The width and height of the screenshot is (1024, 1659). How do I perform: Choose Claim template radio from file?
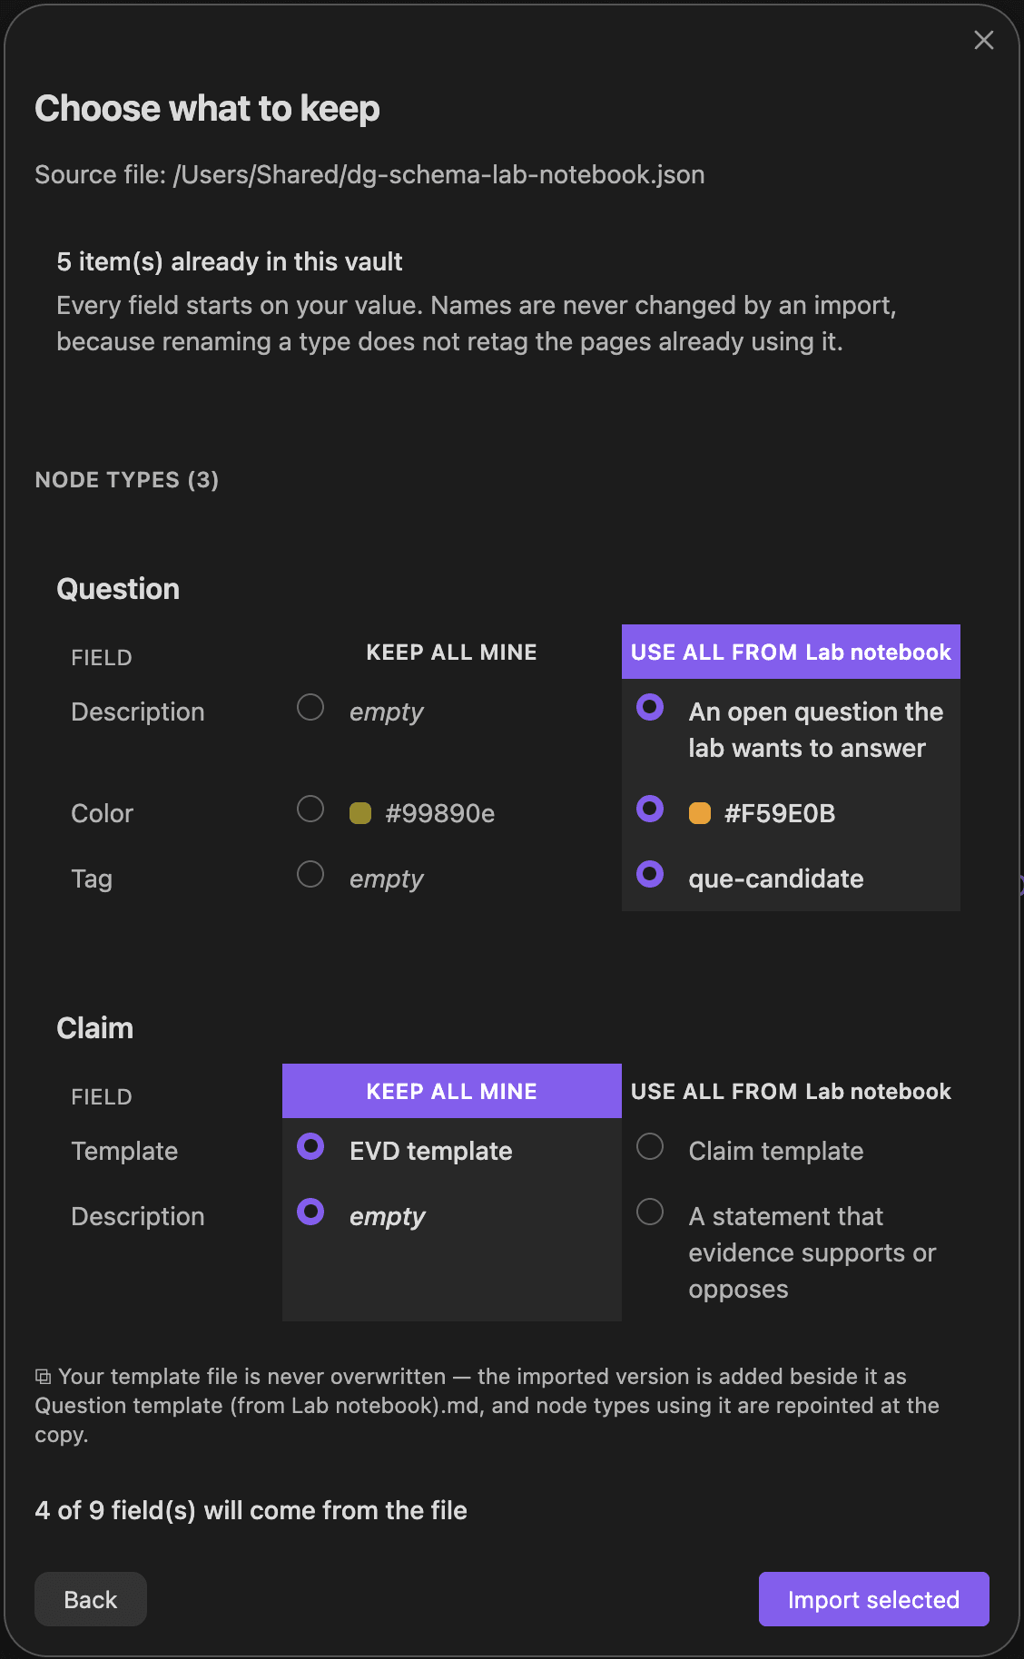pos(650,1146)
